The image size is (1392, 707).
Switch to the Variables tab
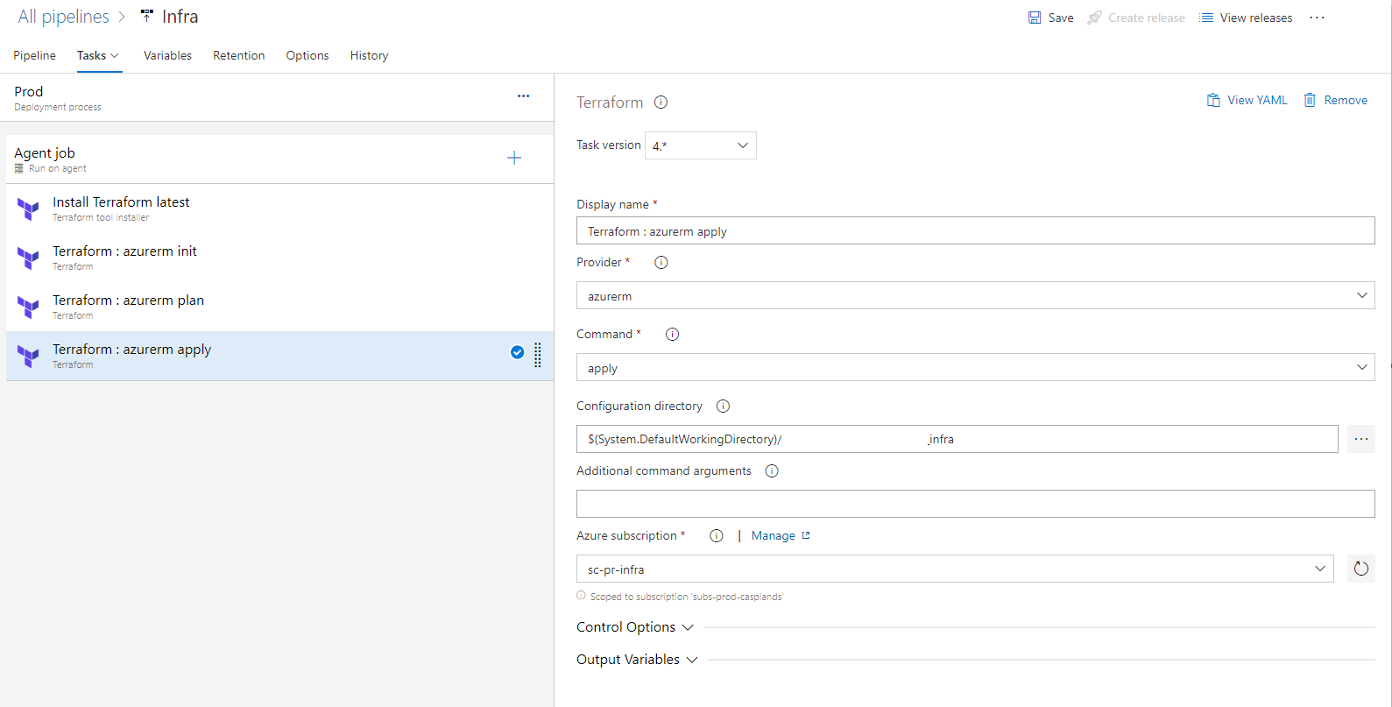[167, 55]
